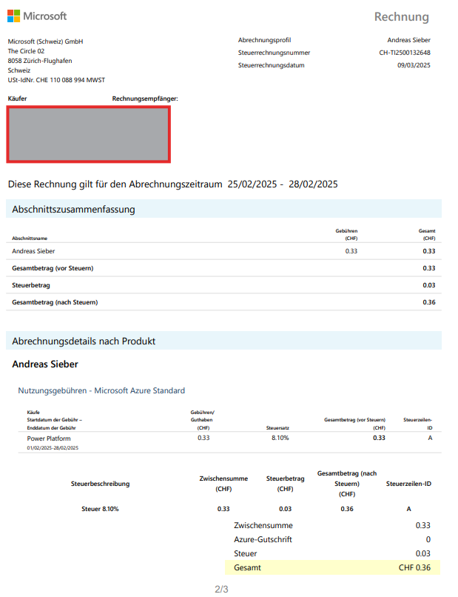Click the 'Rechnung' document title
Screen dimensions: 458x597
point(401,17)
